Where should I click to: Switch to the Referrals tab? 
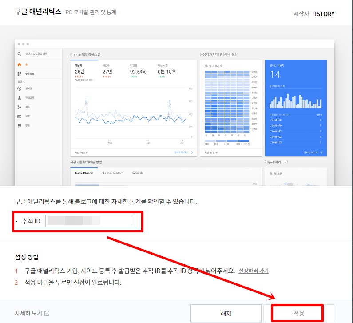pos(138,173)
